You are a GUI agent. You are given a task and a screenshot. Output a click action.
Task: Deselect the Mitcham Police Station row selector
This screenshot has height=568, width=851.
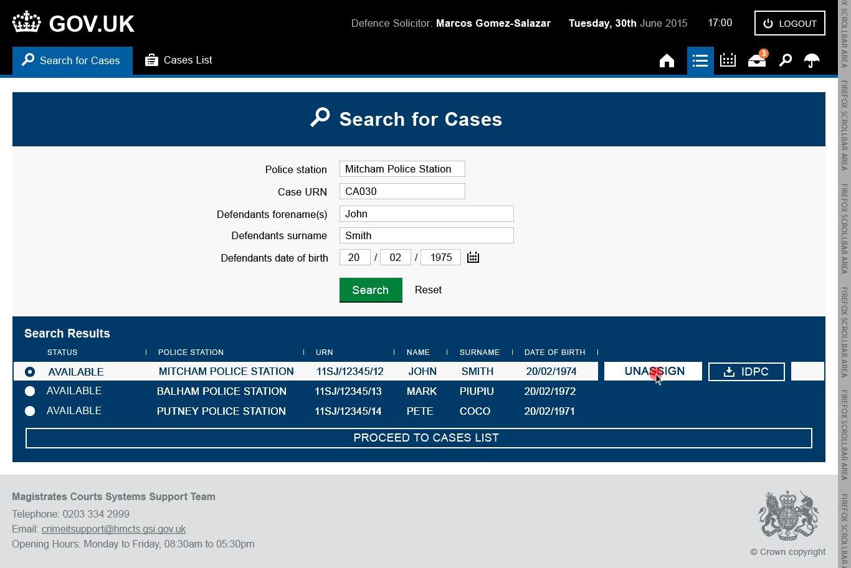pyautogui.click(x=29, y=371)
